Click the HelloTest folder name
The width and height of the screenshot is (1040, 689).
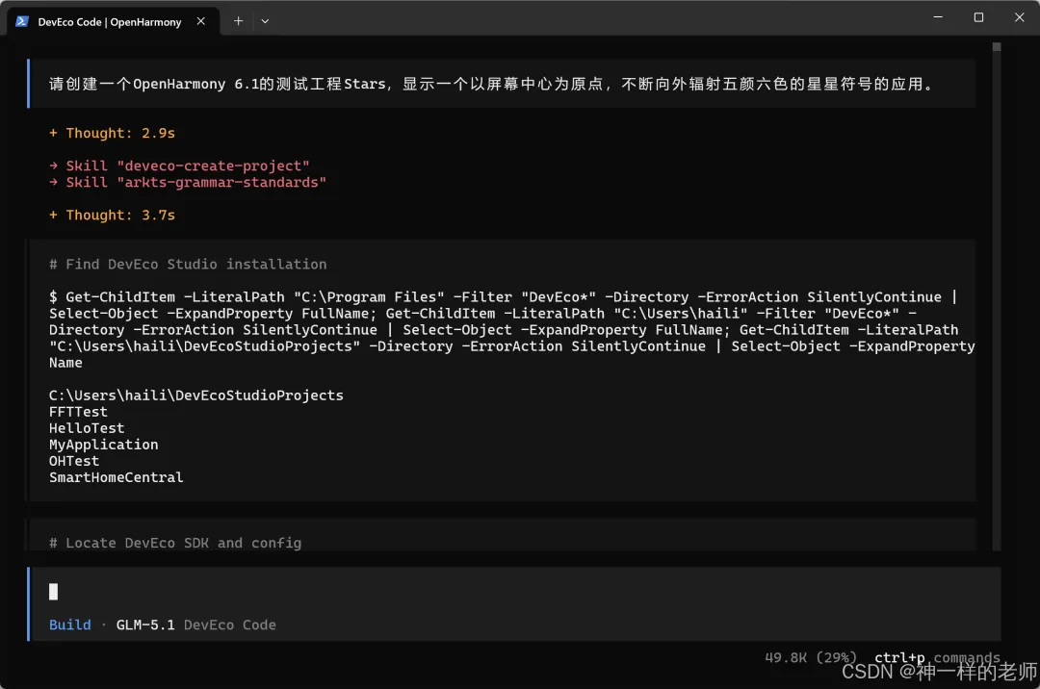[x=87, y=428]
